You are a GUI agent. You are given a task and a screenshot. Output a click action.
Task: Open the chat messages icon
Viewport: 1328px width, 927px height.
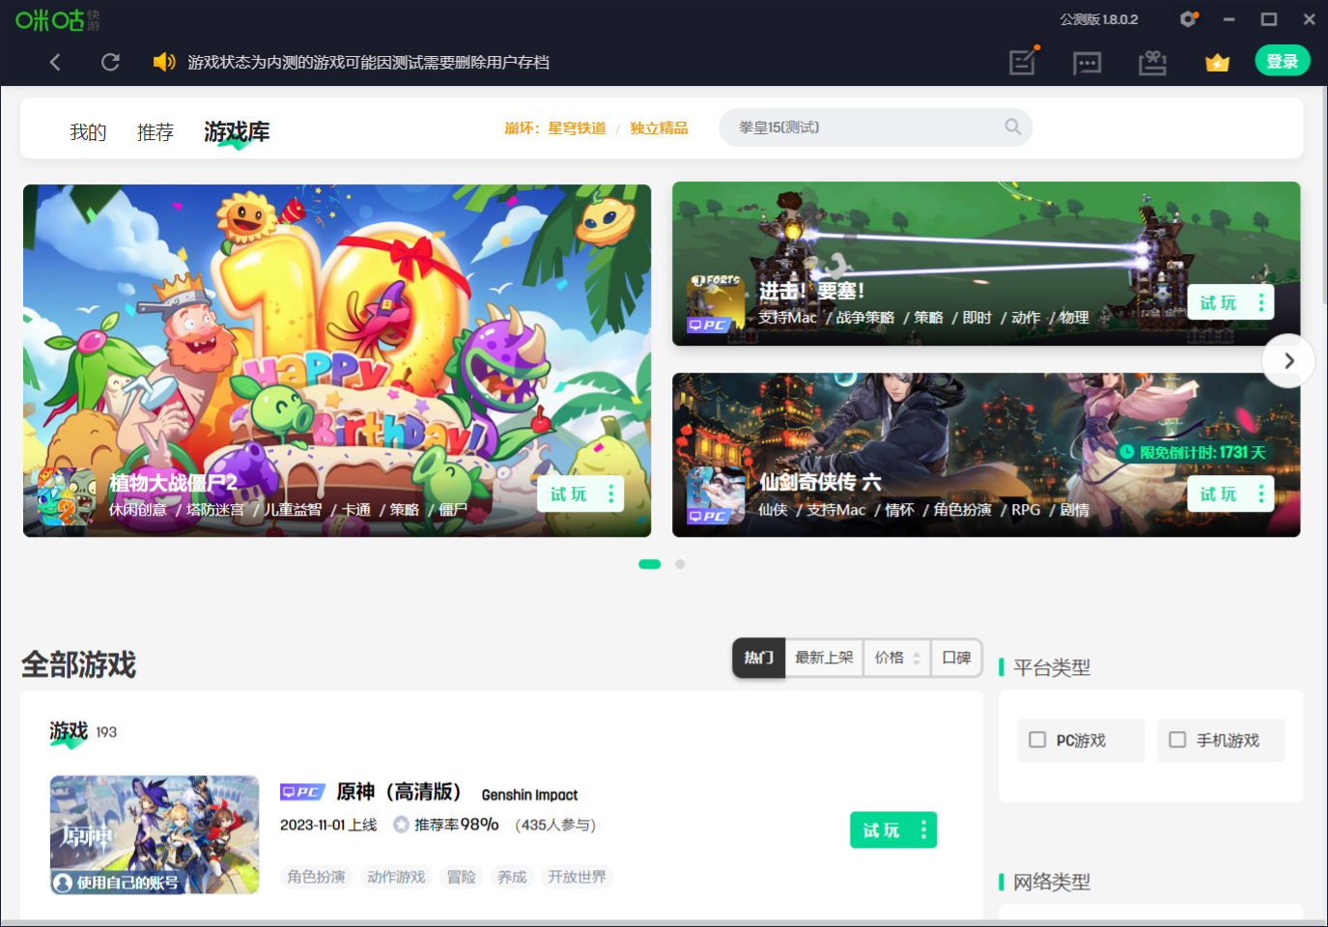[1088, 64]
